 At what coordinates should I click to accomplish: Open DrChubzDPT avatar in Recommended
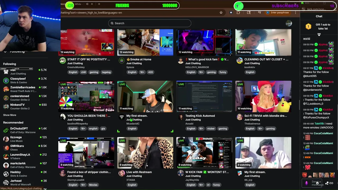point(6,130)
